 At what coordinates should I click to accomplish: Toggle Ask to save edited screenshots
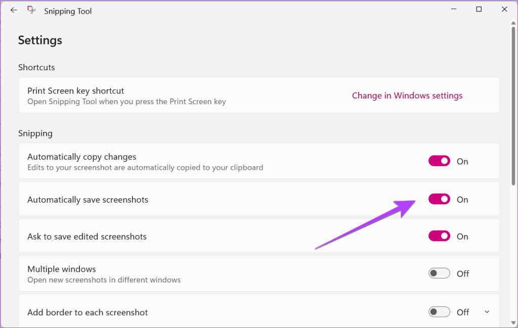(x=439, y=236)
